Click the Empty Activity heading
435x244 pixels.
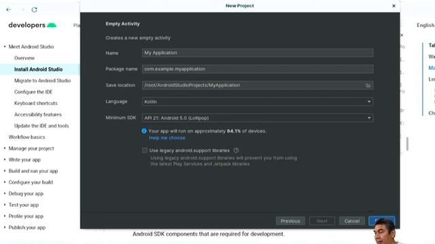(122, 24)
